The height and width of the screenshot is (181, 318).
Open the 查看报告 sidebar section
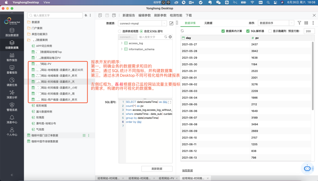point(12,70)
